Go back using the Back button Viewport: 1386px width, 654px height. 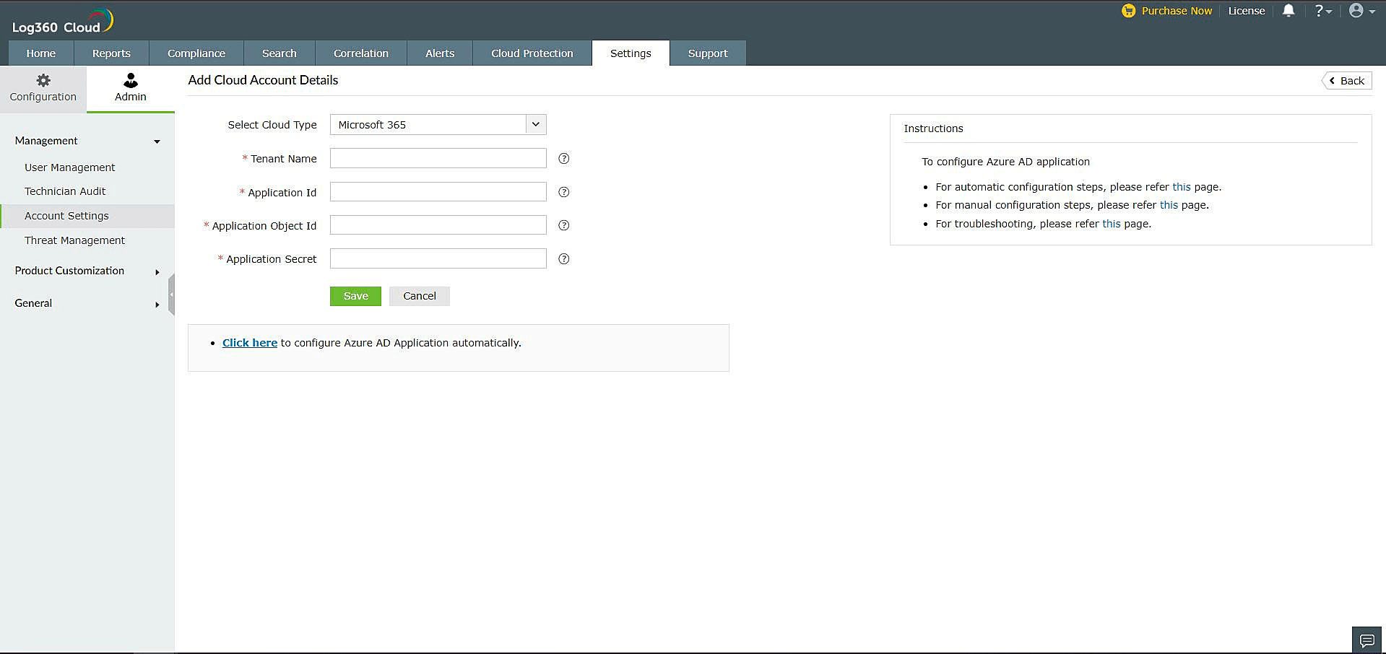[1347, 81]
